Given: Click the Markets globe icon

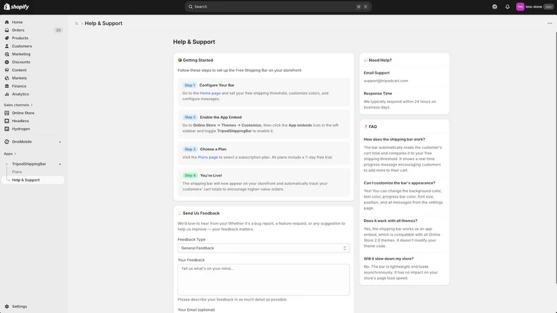Looking at the screenshot, I should pyautogui.click(x=7, y=78).
